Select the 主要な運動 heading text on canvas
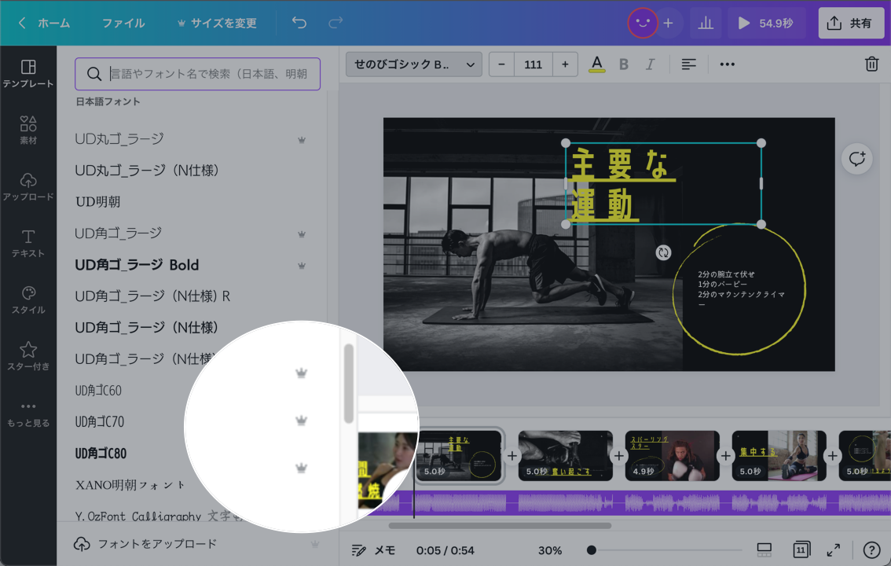The height and width of the screenshot is (566, 891). [x=663, y=183]
